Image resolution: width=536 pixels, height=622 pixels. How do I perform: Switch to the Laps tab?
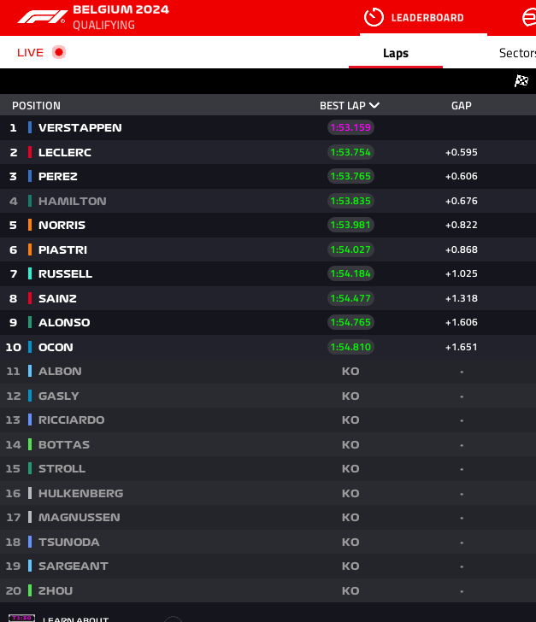(x=396, y=53)
